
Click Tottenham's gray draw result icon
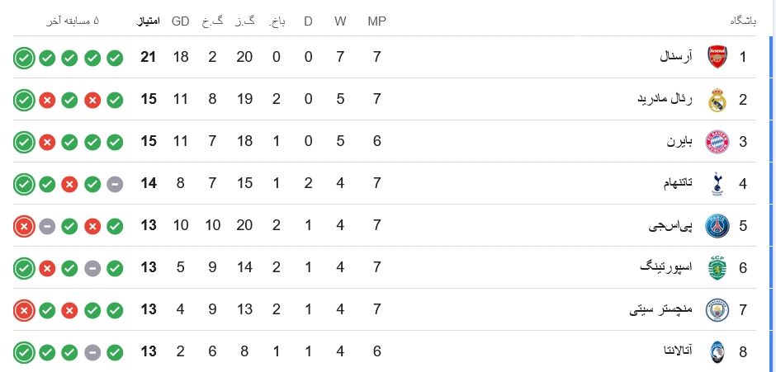point(115,185)
